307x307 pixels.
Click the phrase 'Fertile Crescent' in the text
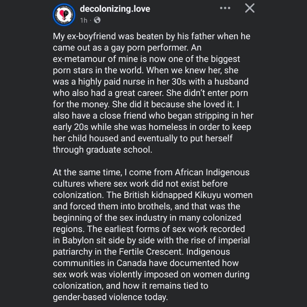150,252
